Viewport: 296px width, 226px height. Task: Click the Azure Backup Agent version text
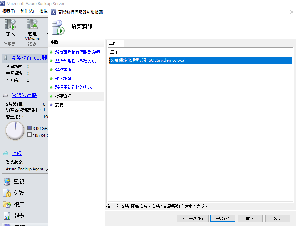27,169
